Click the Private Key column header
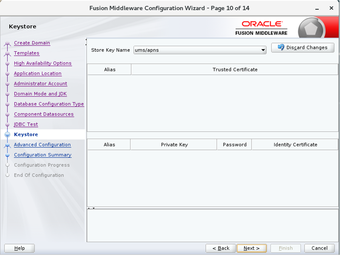341x256 pixels. click(x=174, y=145)
